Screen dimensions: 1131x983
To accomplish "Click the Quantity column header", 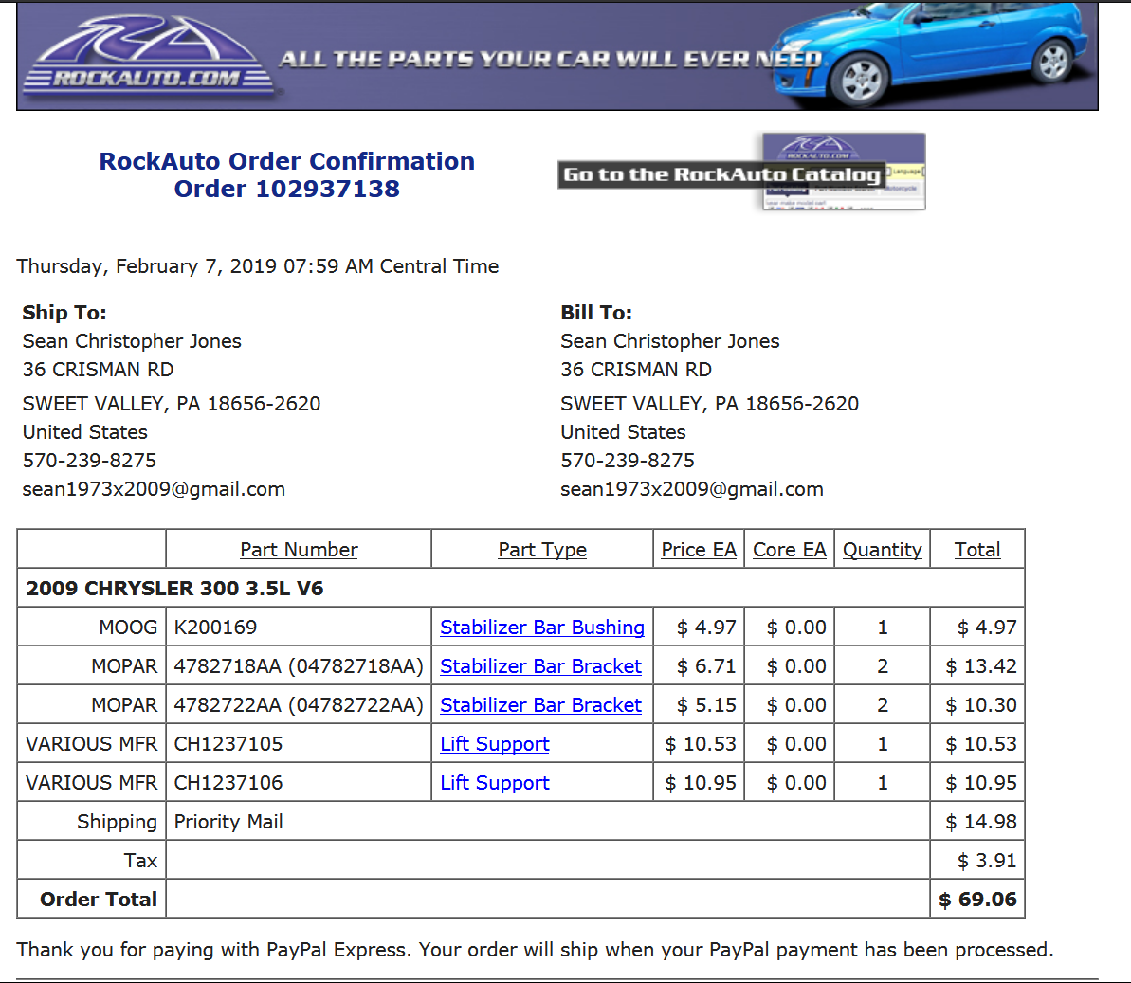I will (x=883, y=550).
